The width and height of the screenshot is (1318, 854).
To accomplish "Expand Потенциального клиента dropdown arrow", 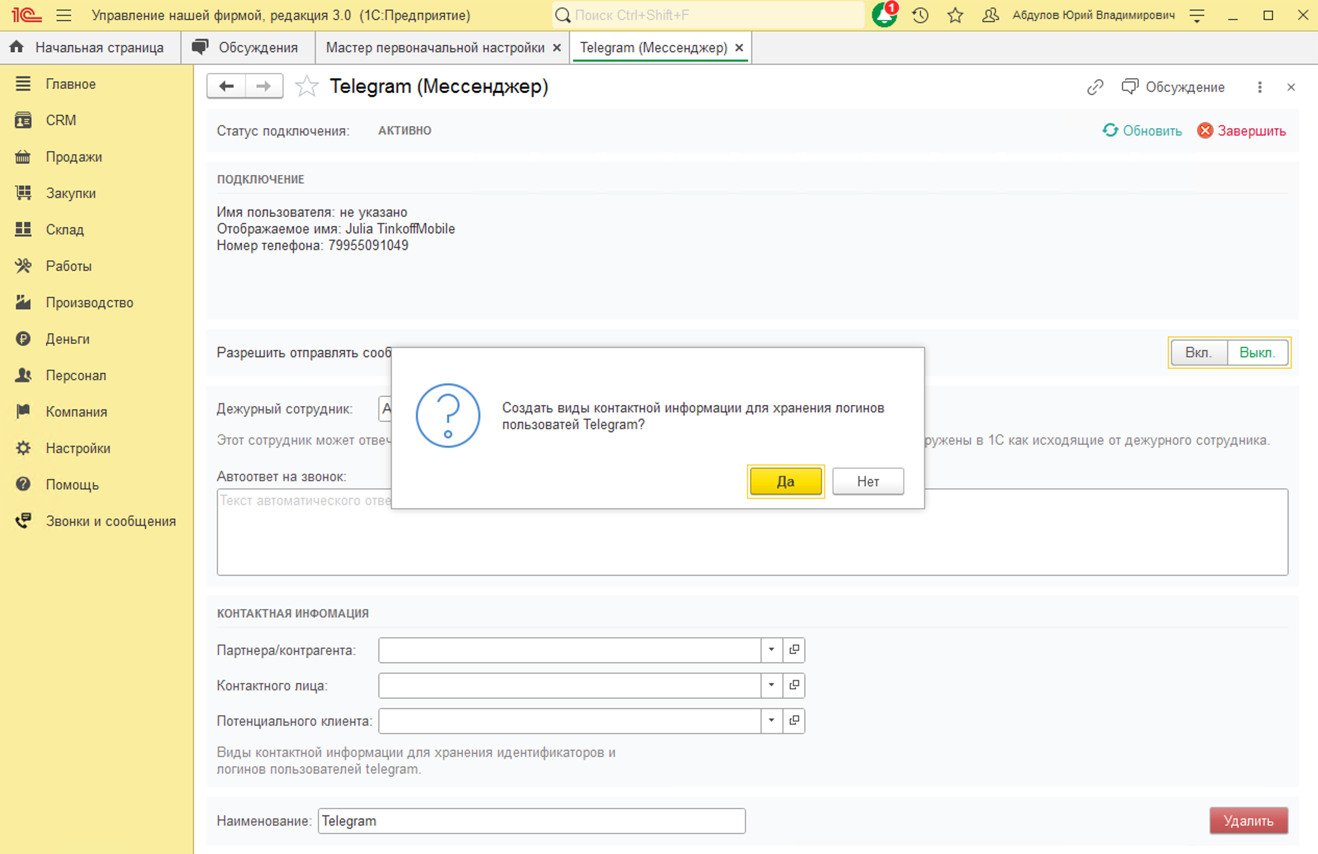I will [772, 721].
